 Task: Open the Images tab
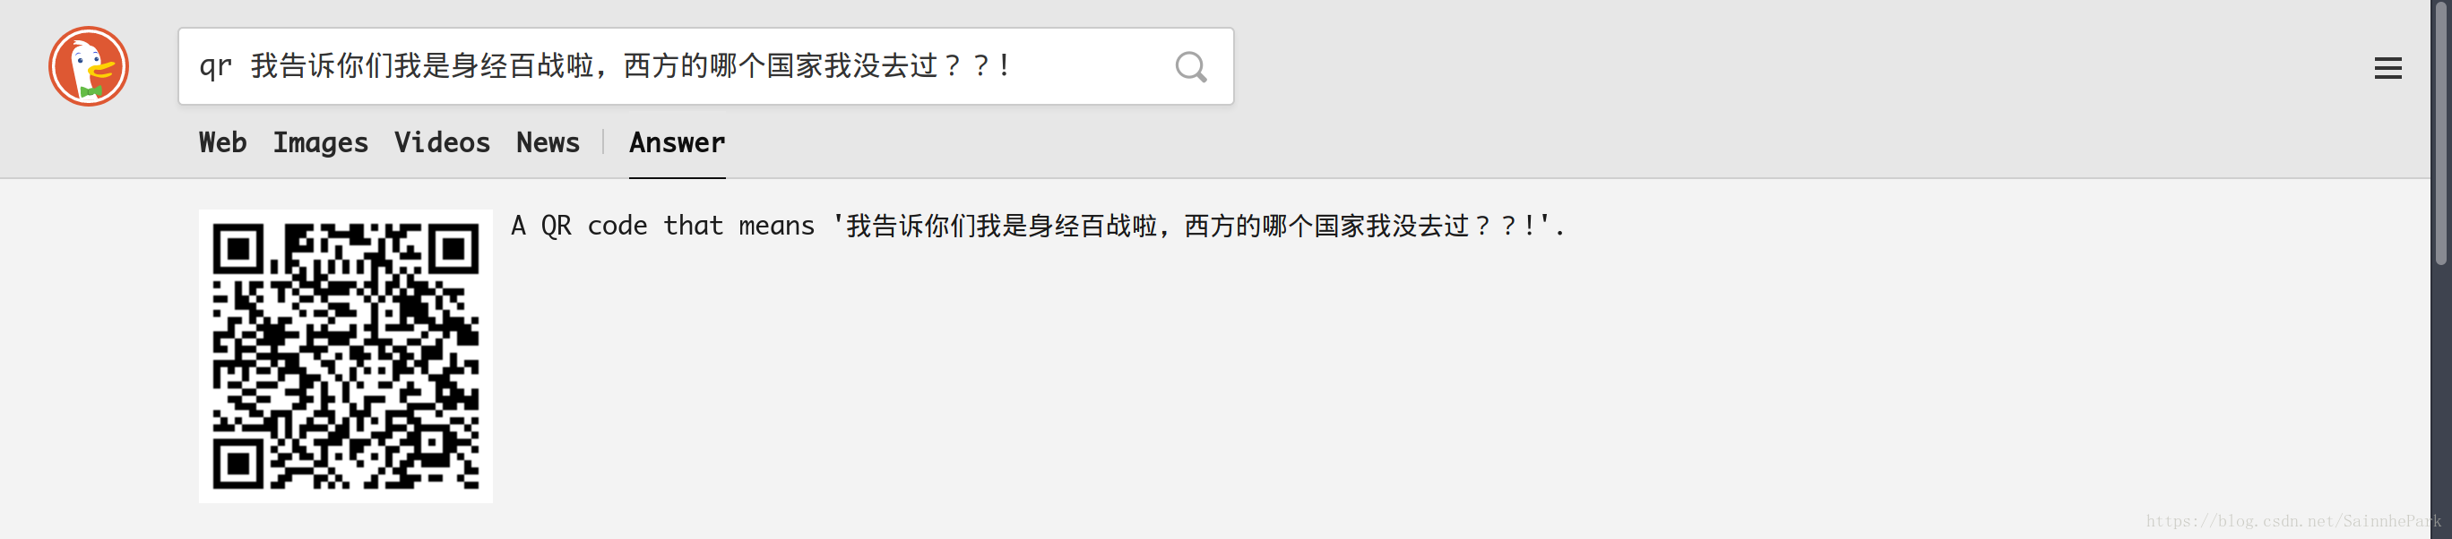click(320, 142)
